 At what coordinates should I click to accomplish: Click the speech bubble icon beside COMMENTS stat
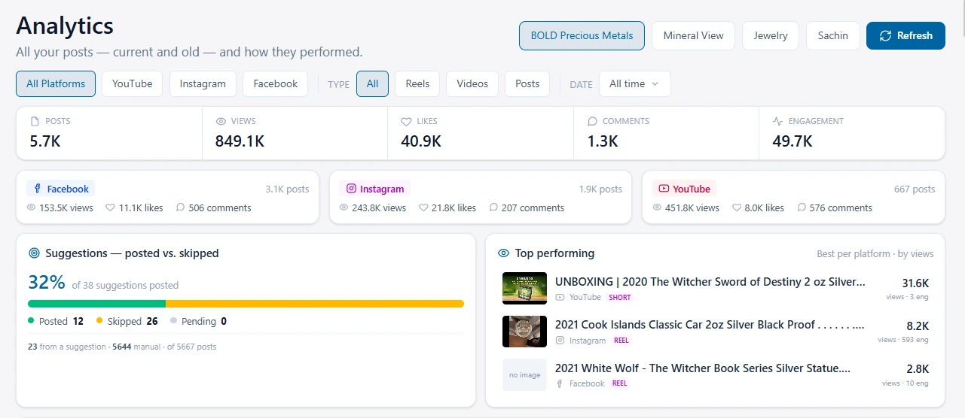[x=592, y=121]
